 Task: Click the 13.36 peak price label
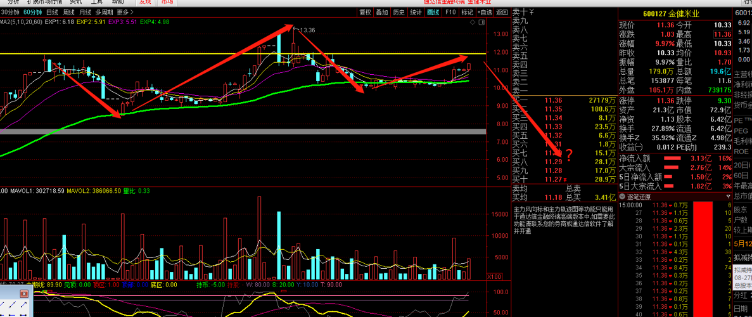click(x=308, y=30)
